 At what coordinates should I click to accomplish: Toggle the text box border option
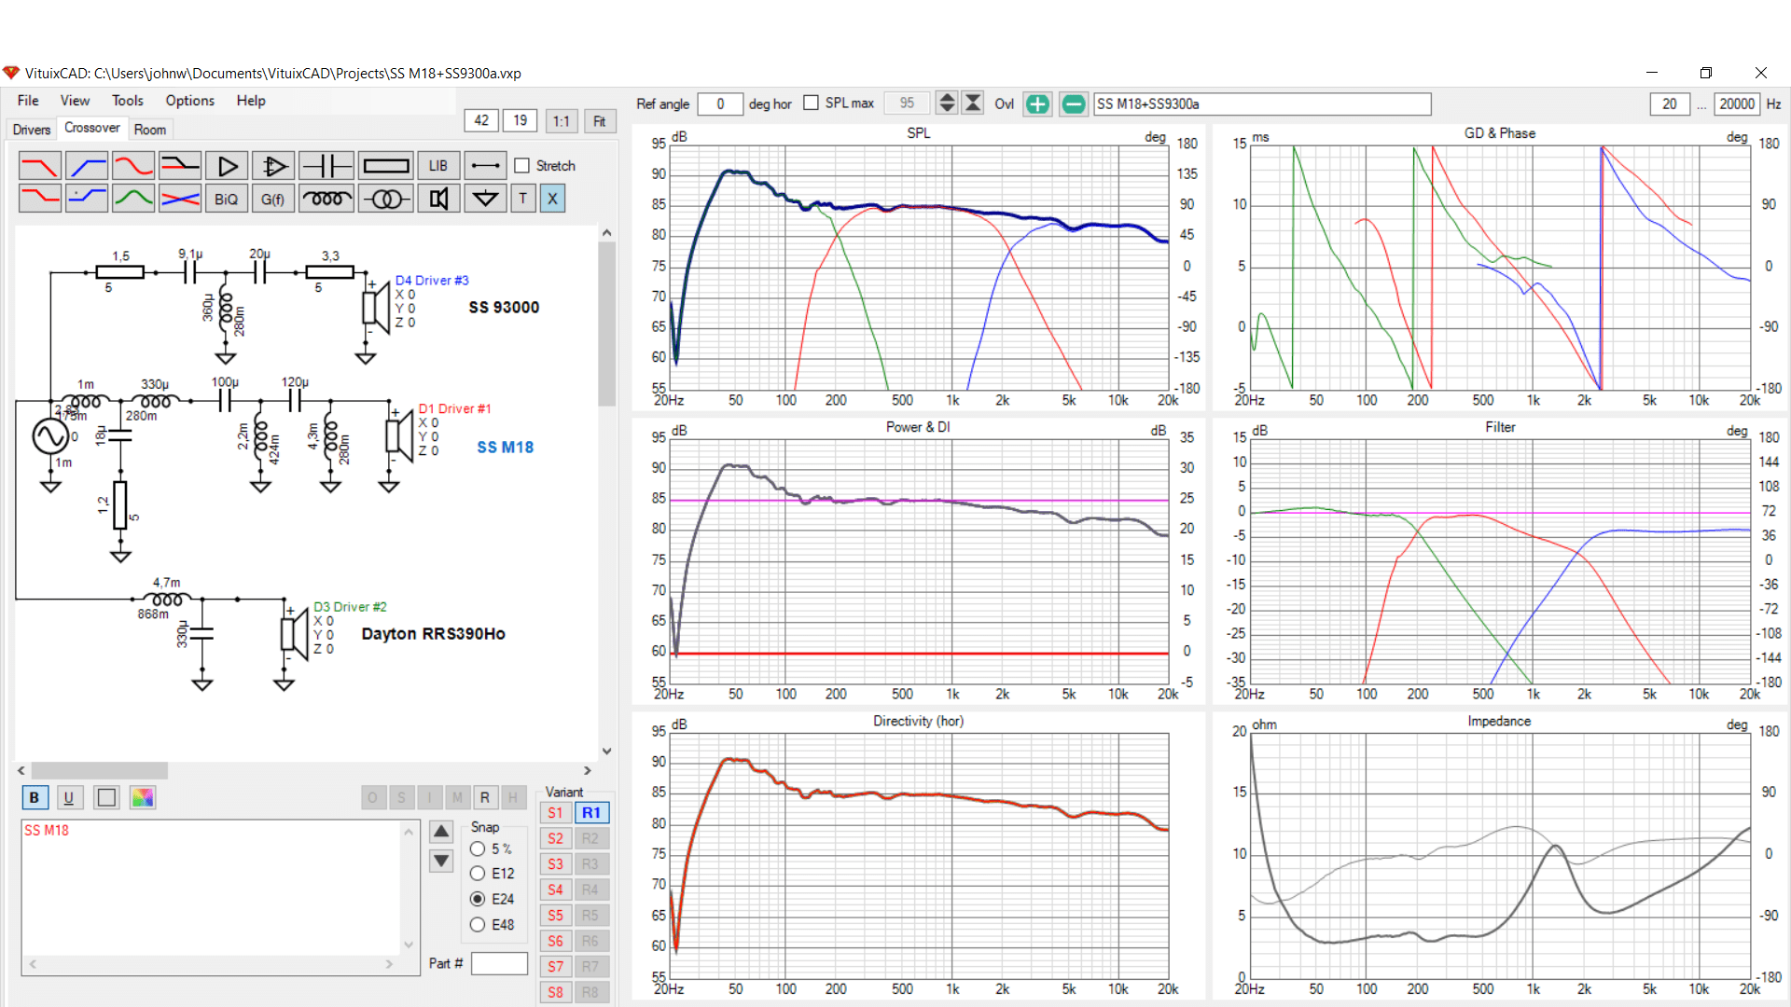[106, 797]
